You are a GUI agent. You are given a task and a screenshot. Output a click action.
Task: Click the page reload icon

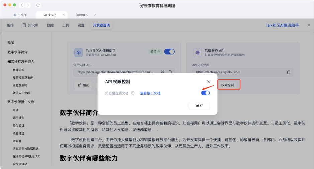[38, 5]
